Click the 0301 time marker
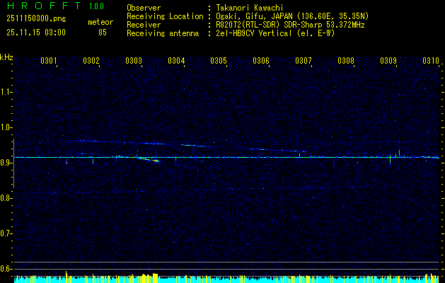Screen dimensions: 445x283 coord(49,62)
